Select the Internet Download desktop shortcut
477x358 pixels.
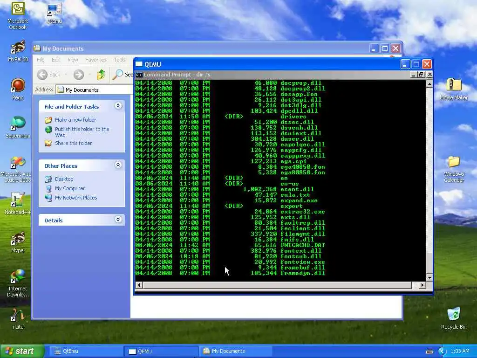[x=18, y=284]
